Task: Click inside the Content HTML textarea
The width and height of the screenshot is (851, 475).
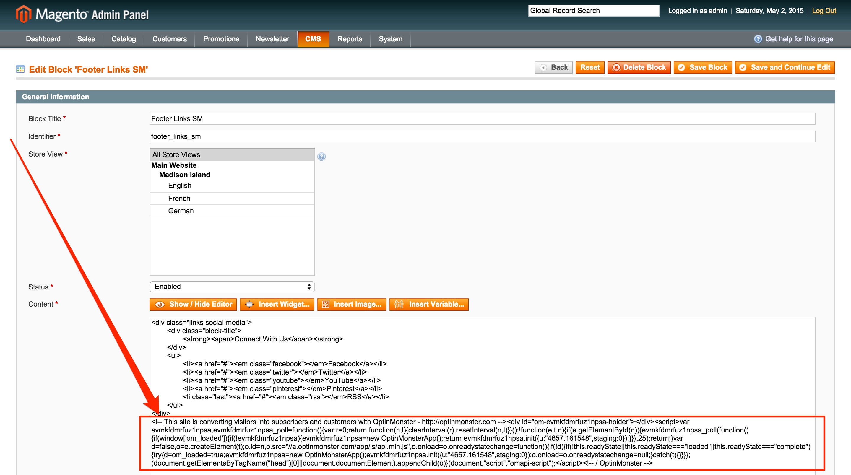Action: click(482, 396)
